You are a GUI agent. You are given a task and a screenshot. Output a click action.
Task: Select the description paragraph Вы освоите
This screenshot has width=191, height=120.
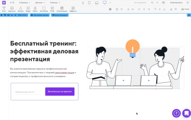tap(43, 72)
